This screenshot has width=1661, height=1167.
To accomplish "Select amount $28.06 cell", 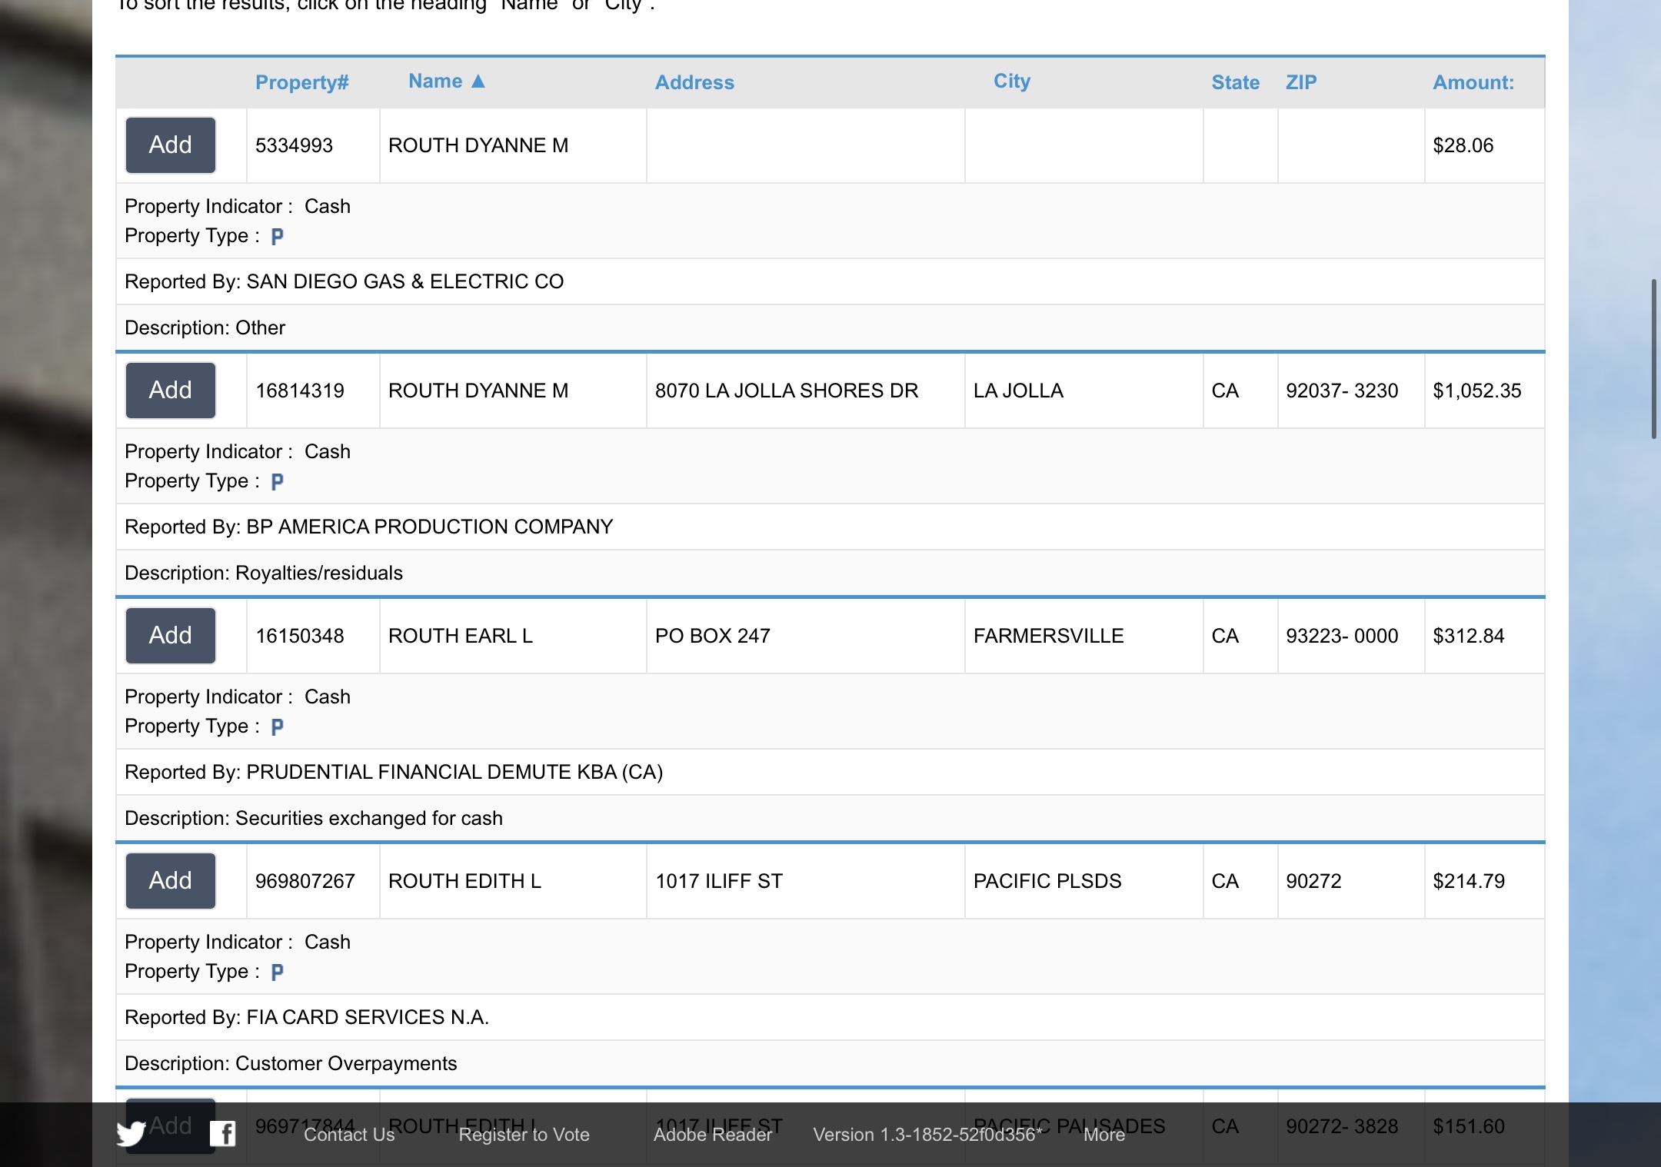I will (1484, 145).
